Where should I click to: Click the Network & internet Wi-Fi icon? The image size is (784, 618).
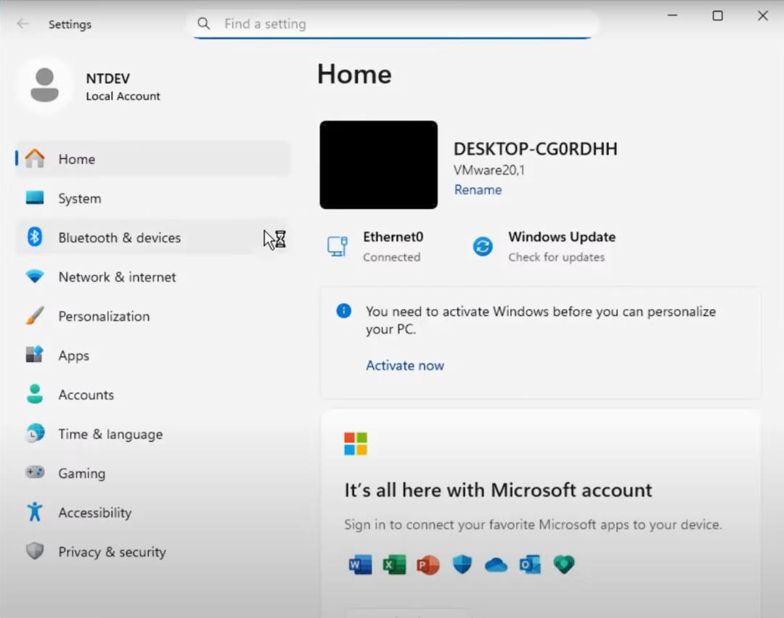point(34,276)
